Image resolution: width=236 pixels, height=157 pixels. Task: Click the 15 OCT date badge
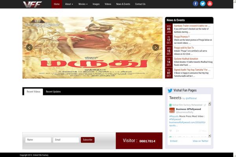click(169, 51)
